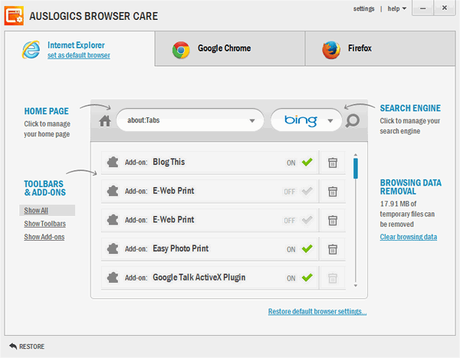Click the BROWSING DATA REMOVAL heading

411,187
